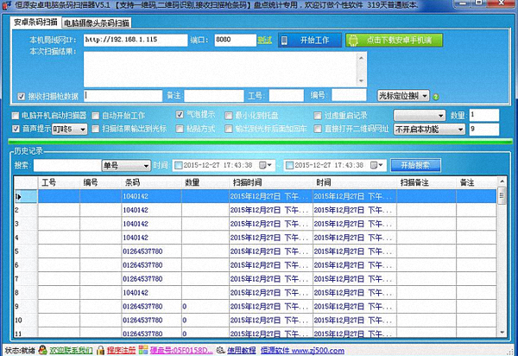The image size is (518, 356).
Task: Click the 程序注册 registration icon
Action: (x=101, y=350)
